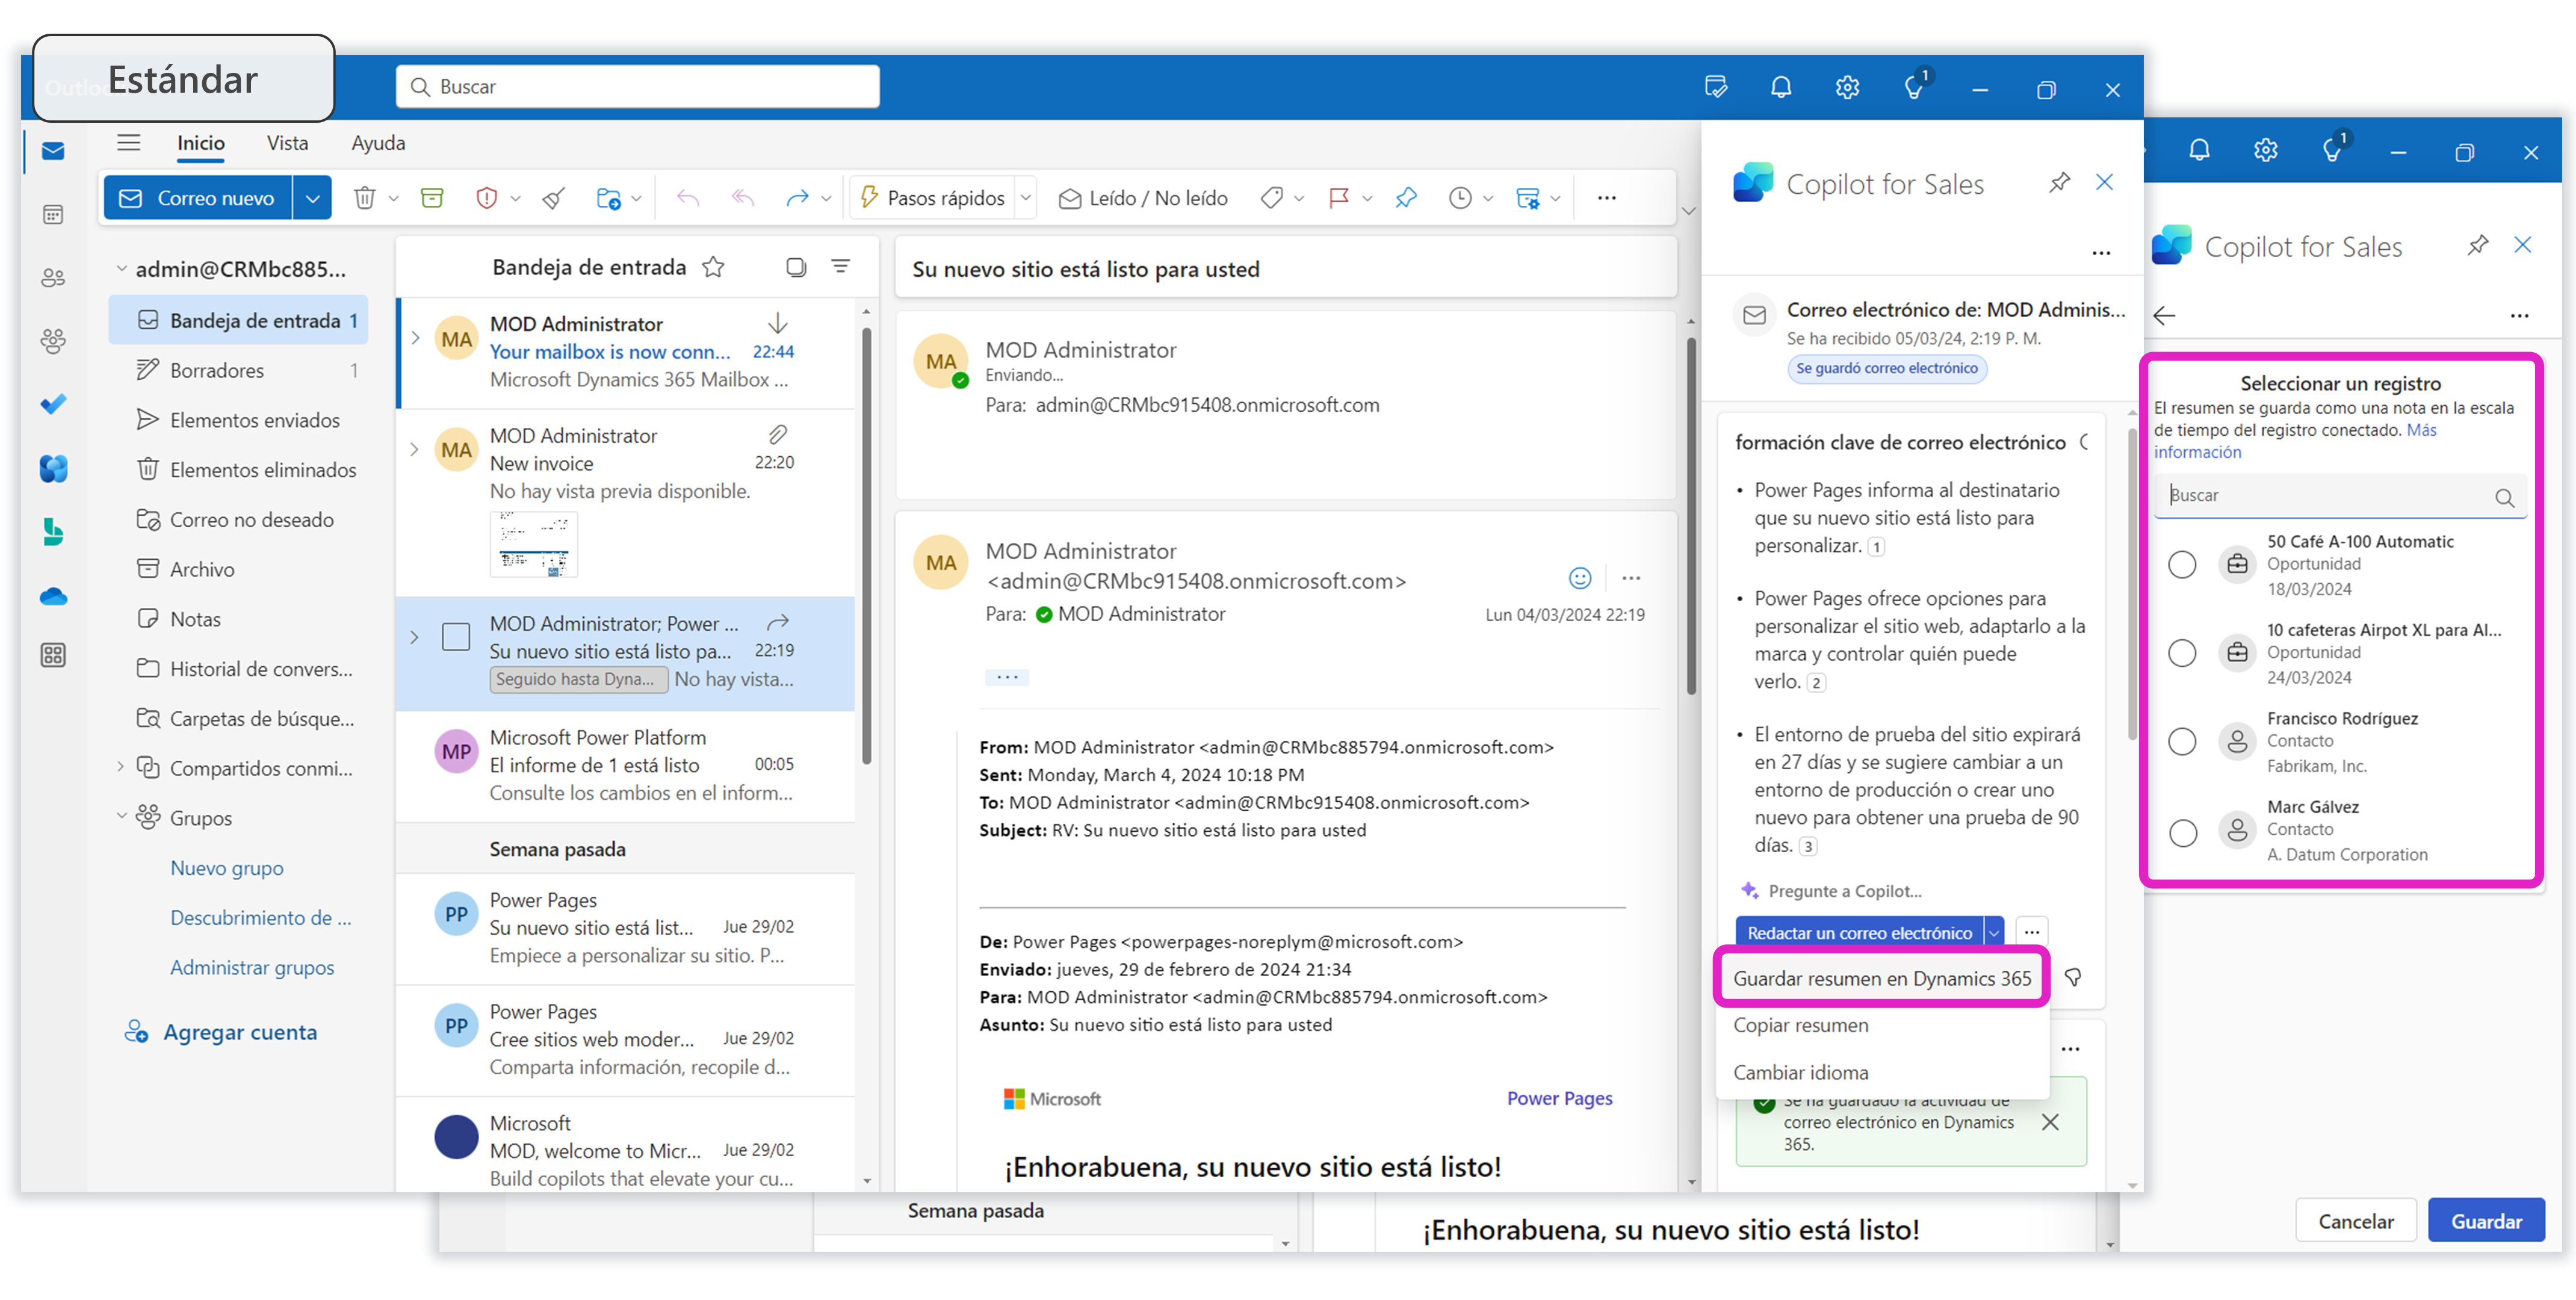Click the Notifications bell icon in title bar
The width and height of the screenshot is (2576, 1300).
(x=1780, y=88)
